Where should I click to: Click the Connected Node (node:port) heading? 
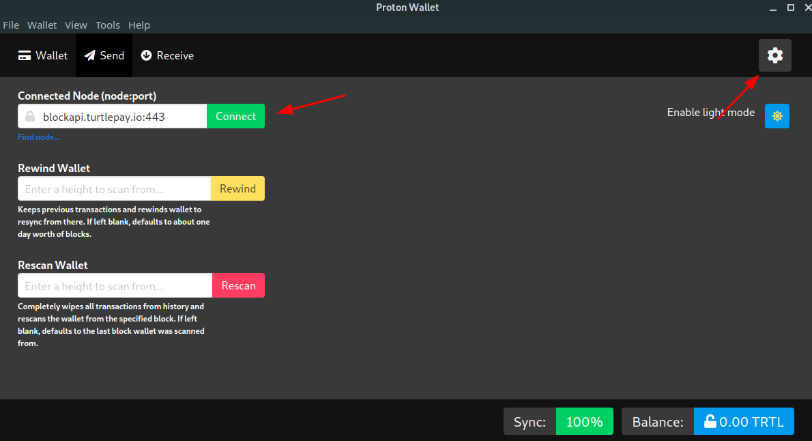[x=87, y=96]
